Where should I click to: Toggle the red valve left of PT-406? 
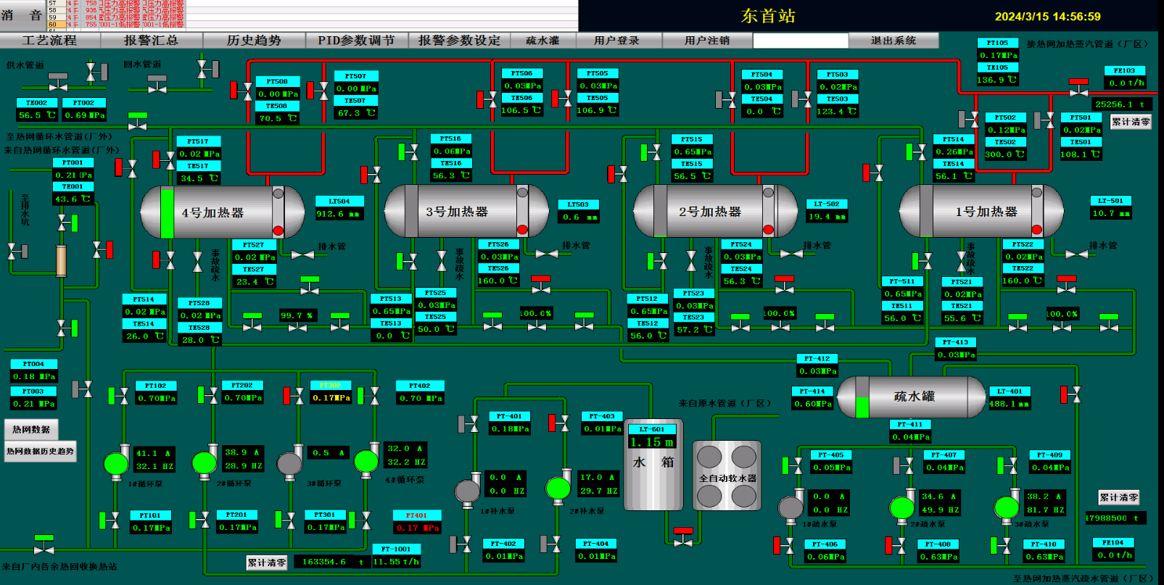click(783, 545)
